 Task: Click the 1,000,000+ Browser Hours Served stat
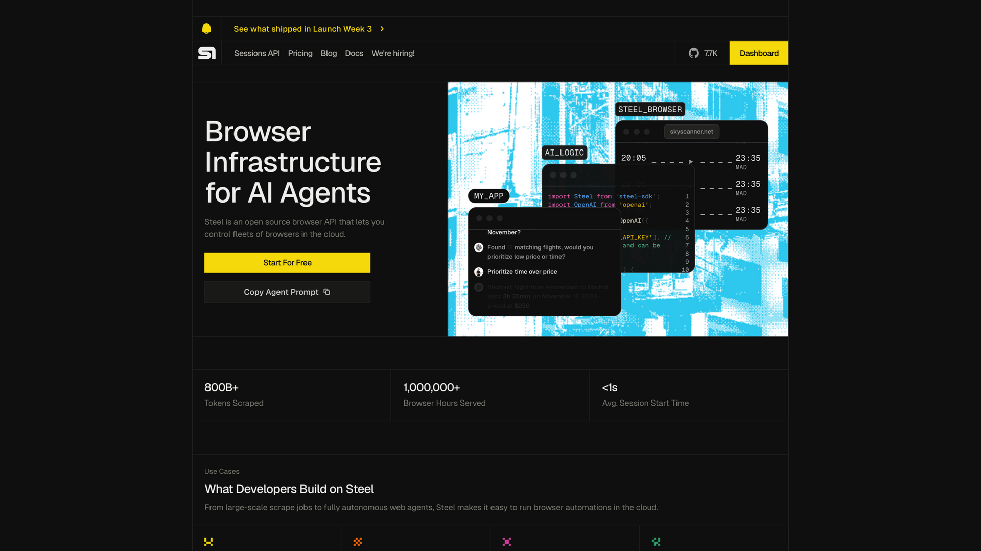[490, 395]
